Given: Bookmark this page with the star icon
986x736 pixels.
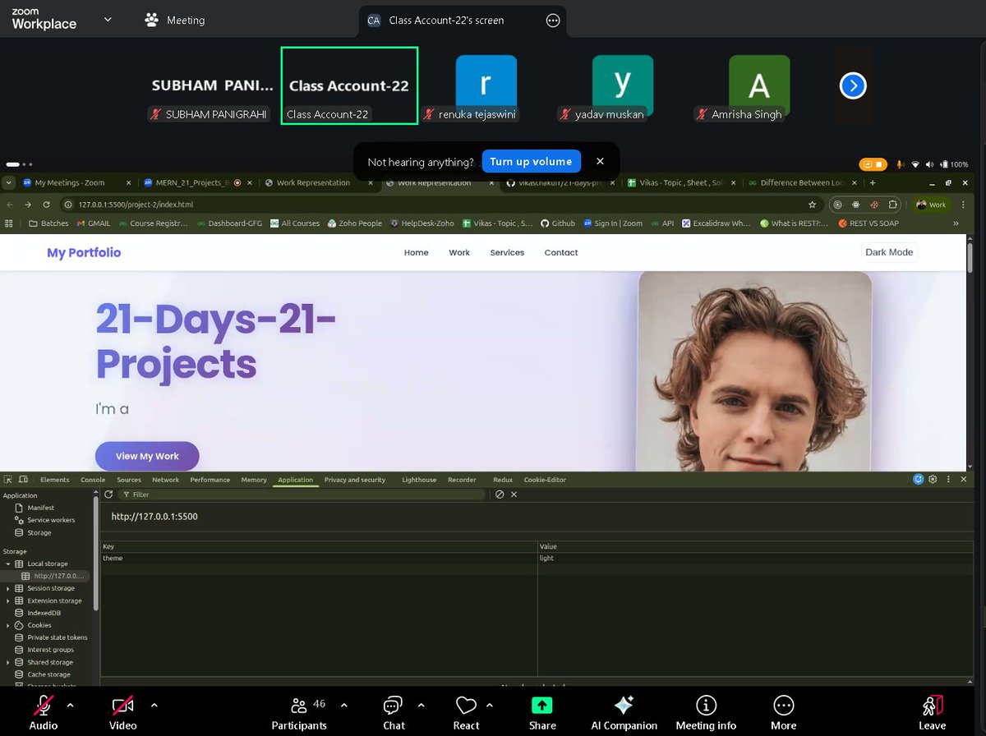Looking at the screenshot, I should point(813,205).
